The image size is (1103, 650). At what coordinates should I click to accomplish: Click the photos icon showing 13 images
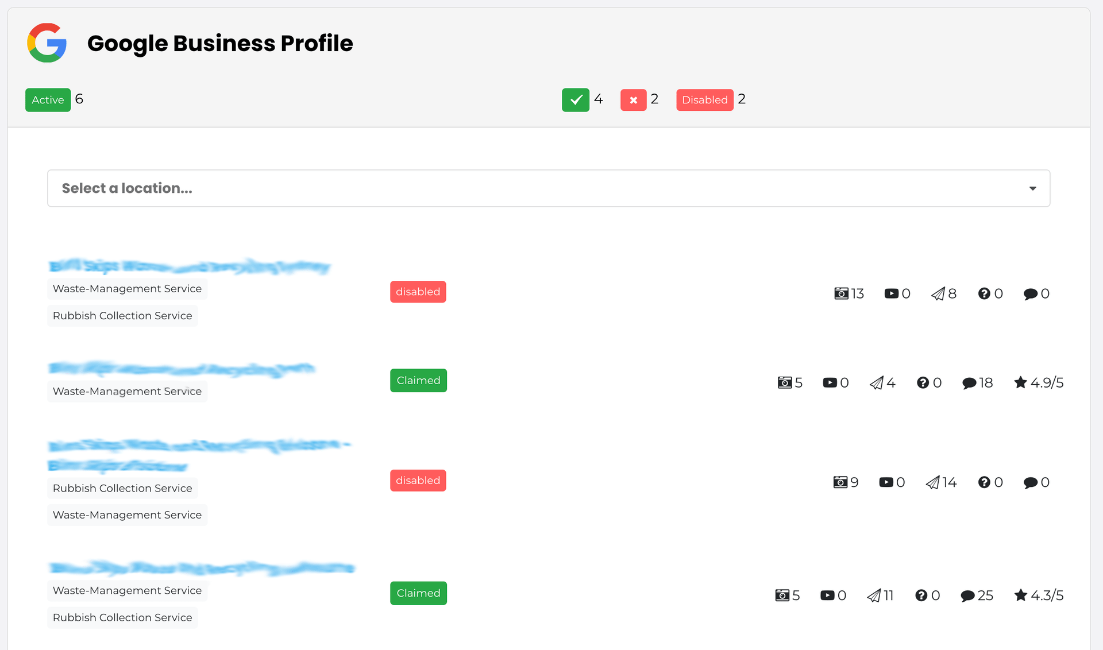840,293
